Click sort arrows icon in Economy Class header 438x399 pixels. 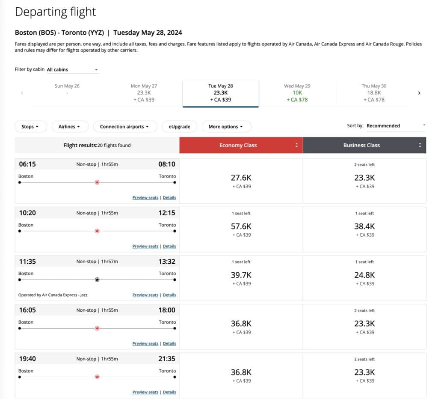click(296, 145)
